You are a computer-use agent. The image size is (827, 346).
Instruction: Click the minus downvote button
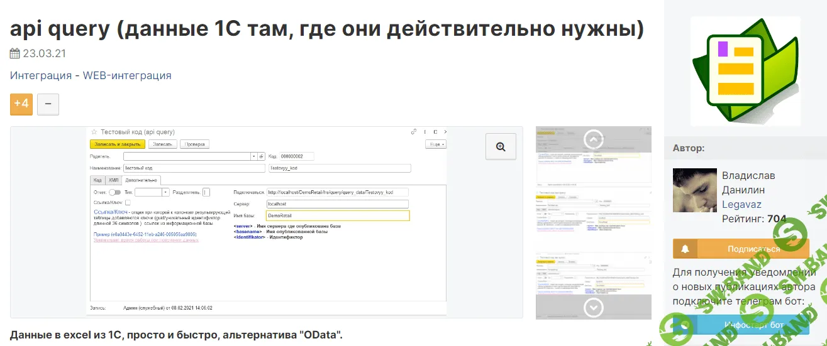click(x=48, y=104)
